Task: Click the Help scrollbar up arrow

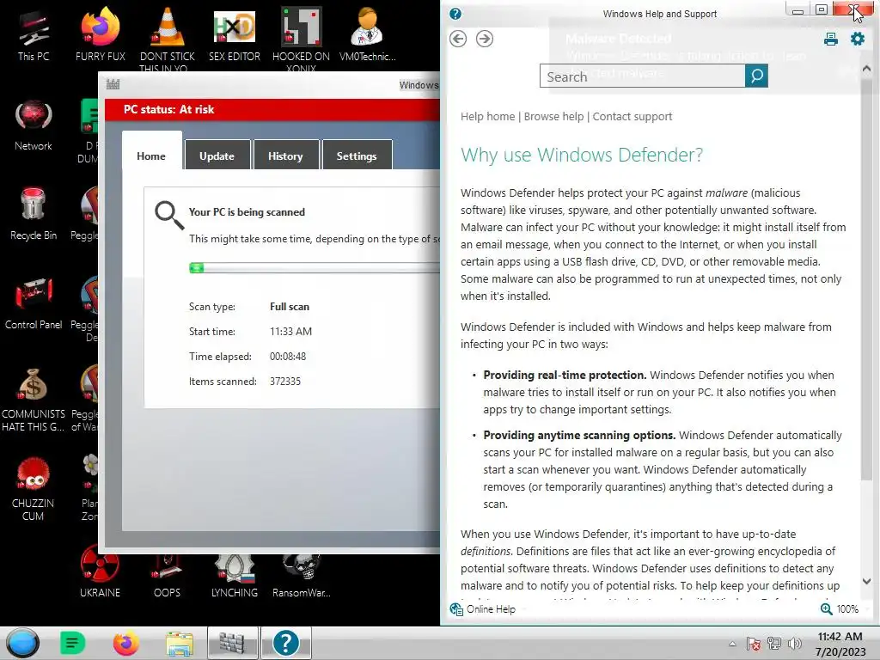Action: (x=866, y=69)
